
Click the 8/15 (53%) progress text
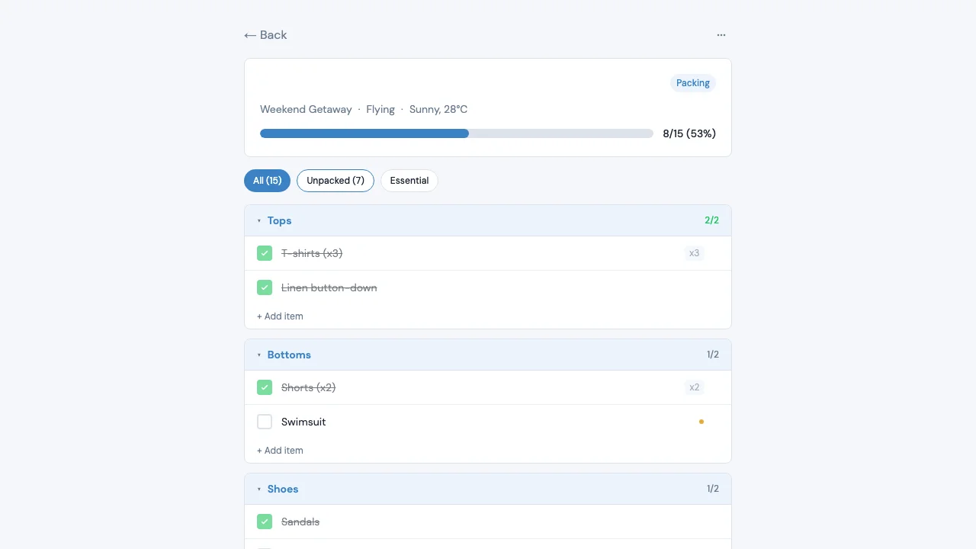tap(689, 133)
